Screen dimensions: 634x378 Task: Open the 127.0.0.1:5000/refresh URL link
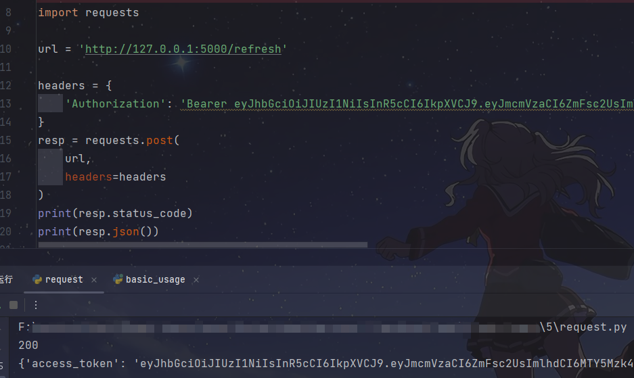pos(183,49)
